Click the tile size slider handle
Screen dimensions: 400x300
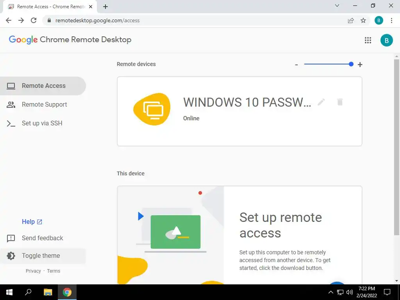pyautogui.click(x=351, y=64)
